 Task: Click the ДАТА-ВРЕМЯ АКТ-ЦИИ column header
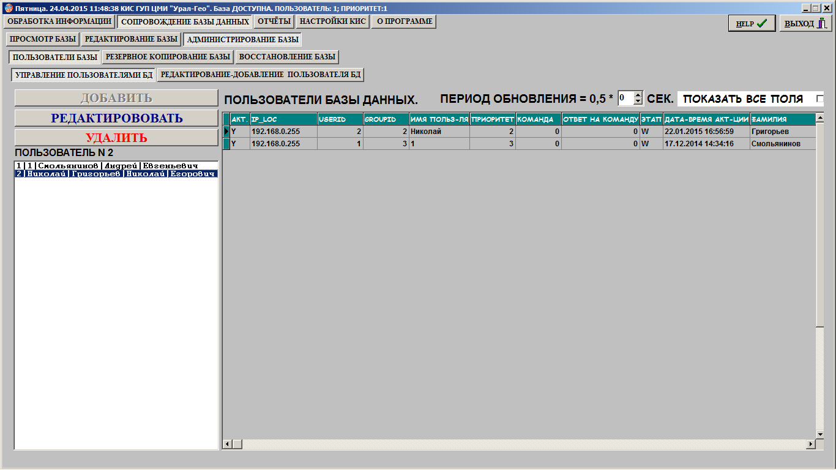[706, 119]
